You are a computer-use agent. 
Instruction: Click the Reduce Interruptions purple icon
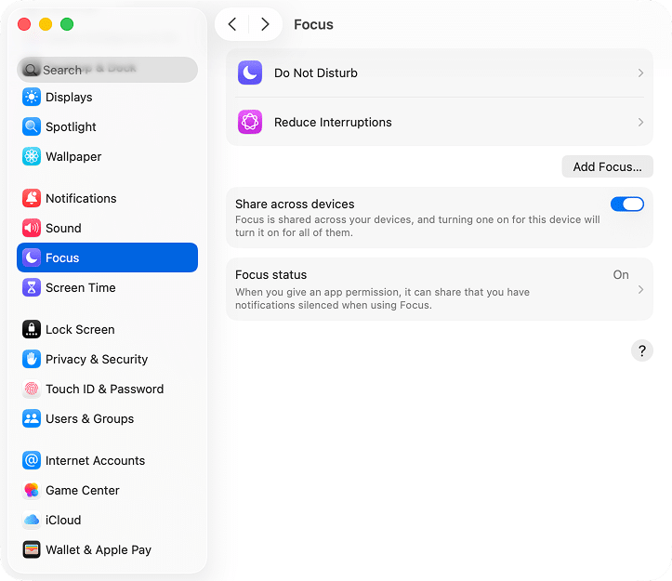(250, 122)
